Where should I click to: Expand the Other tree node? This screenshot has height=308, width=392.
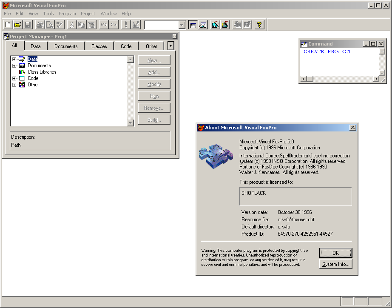click(x=14, y=85)
